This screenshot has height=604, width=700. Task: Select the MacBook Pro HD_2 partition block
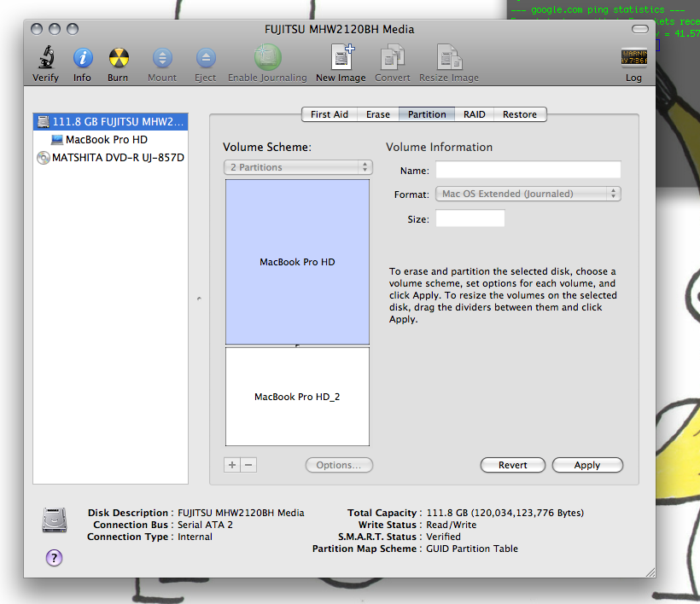pyautogui.click(x=297, y=397)
